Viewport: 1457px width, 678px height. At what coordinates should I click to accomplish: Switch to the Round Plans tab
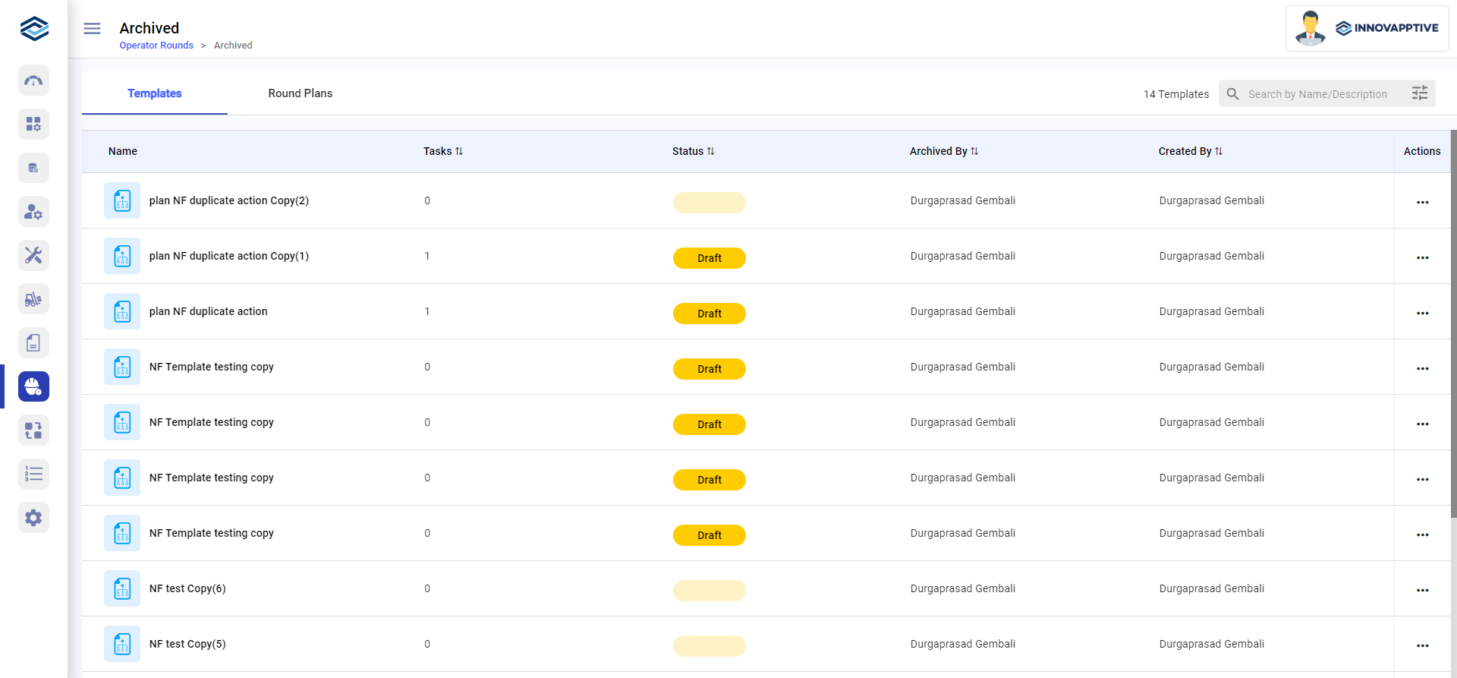[300, 93]
